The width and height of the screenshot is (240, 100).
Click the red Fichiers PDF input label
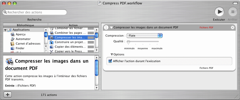click(x=206, y=28)
